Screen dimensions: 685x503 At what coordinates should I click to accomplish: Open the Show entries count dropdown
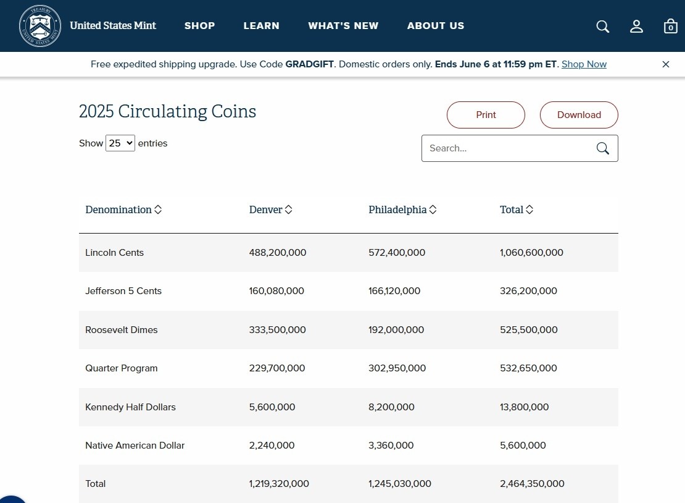(120, 143)
